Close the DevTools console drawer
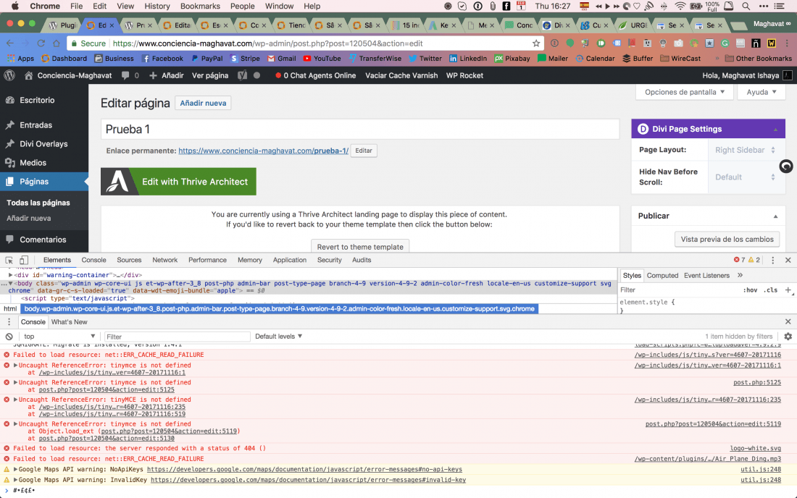Viewport: 797px width, 498px height. coord(788,322)
